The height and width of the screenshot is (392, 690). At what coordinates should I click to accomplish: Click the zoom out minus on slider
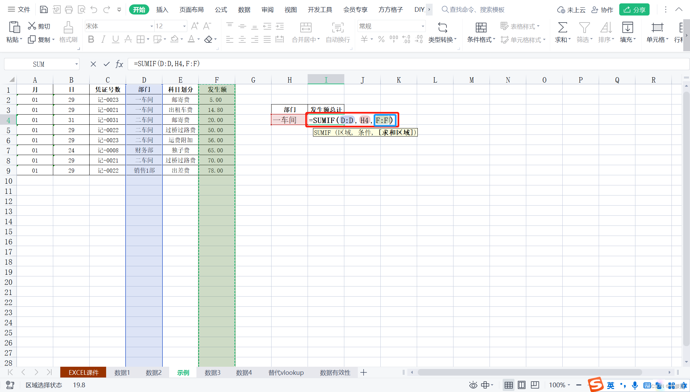(578, 385)
